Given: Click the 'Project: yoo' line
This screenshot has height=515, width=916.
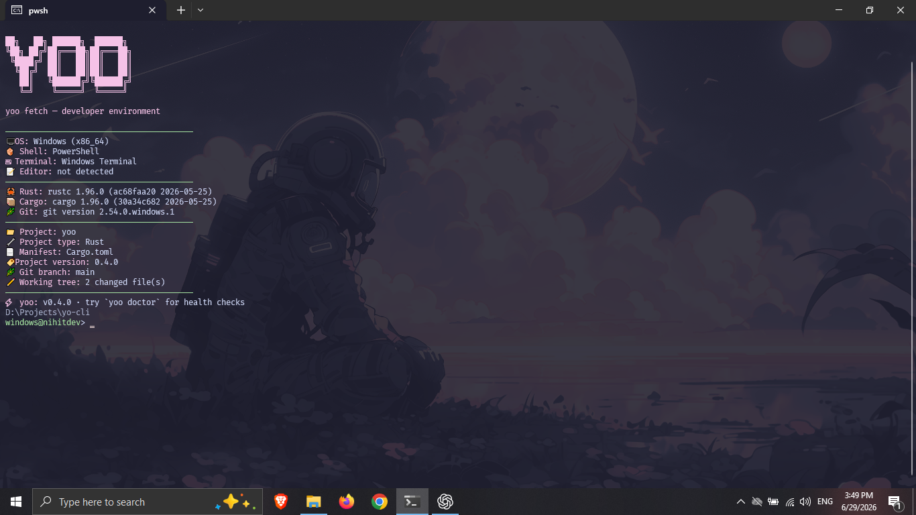Looking at the screenshot, I should (x=41, y=232).
